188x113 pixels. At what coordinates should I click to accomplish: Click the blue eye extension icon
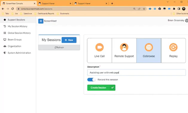pos(150,9)
